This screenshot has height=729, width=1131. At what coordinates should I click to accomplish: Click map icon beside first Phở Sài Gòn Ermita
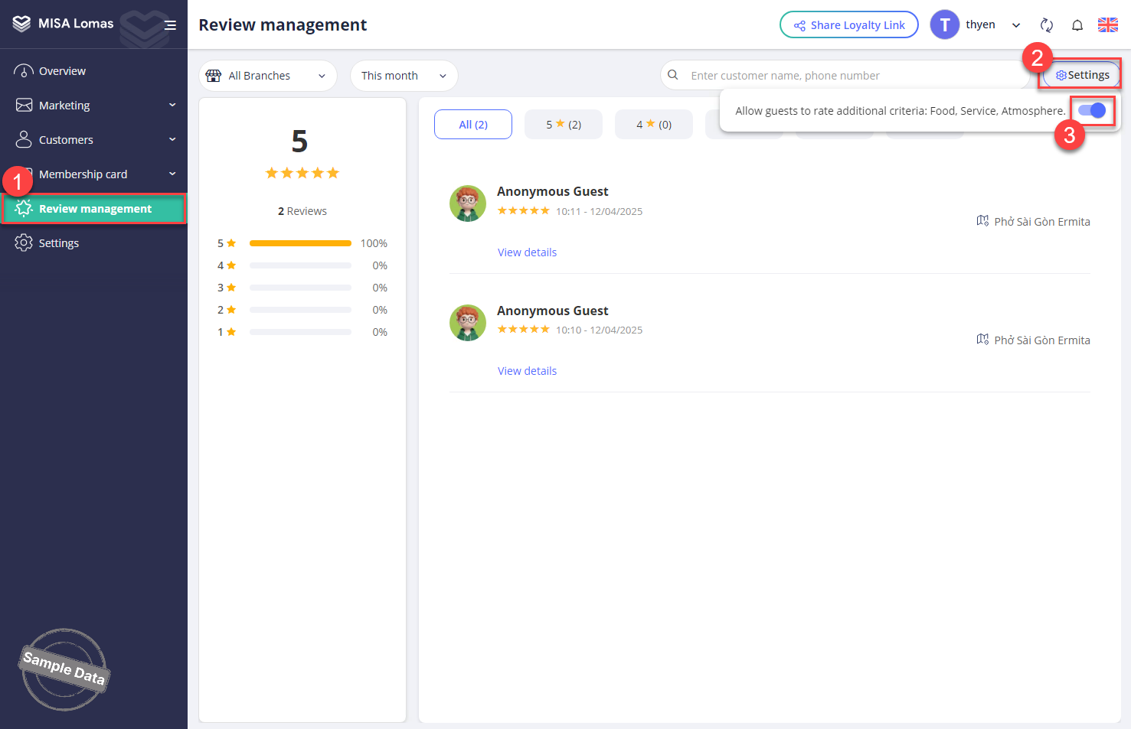click(x=982, y=221)
